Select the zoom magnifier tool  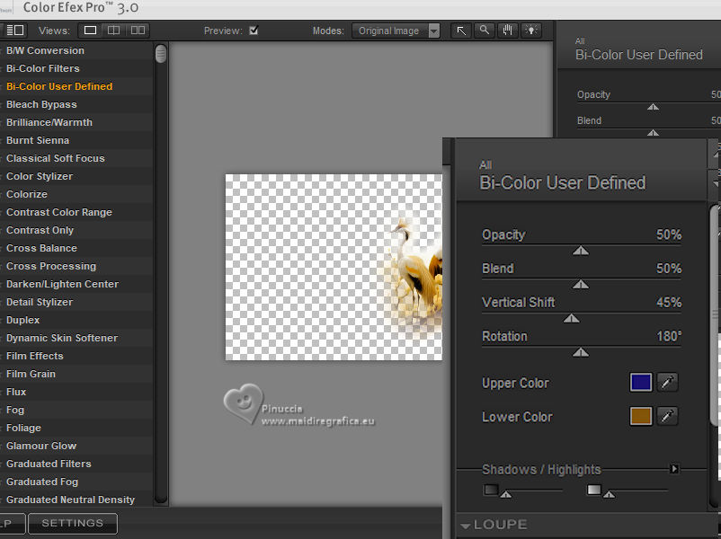click(485, 31)
